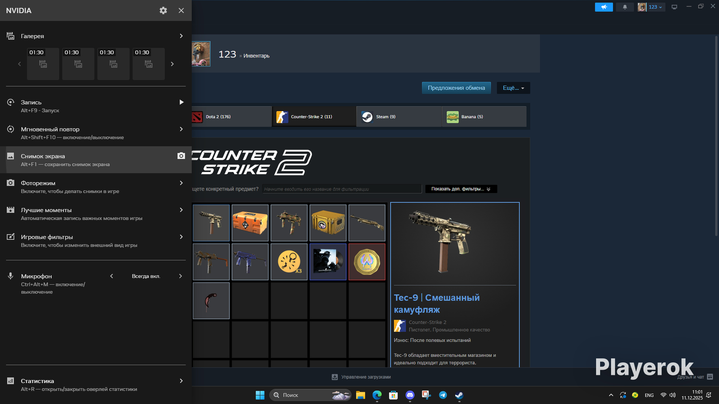Click the Фоторежим camera icon
The image size is (719, 404).
coord(11,183)
